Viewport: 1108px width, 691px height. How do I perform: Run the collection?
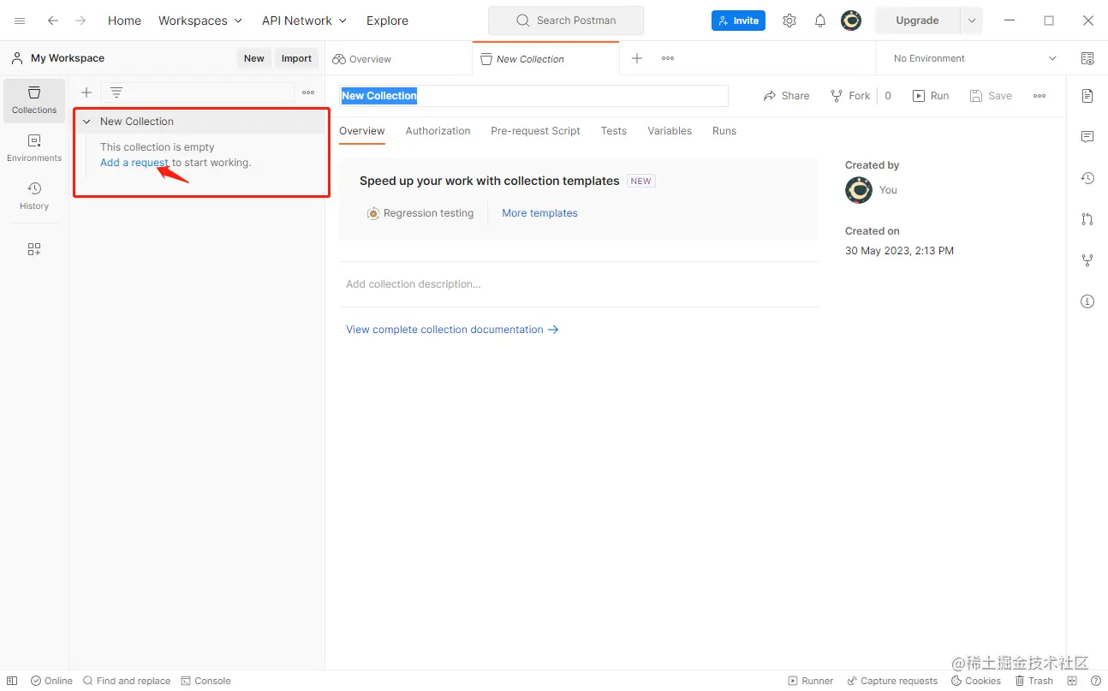click(931, 96)
